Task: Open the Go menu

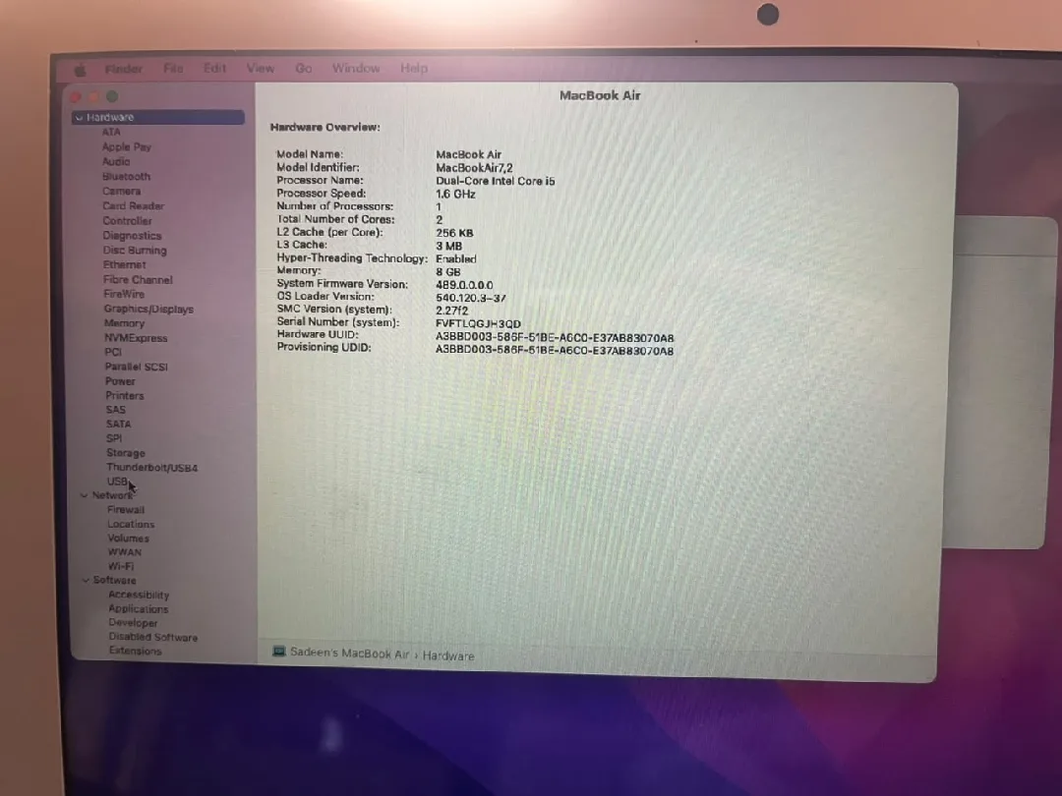Action: 304,69
